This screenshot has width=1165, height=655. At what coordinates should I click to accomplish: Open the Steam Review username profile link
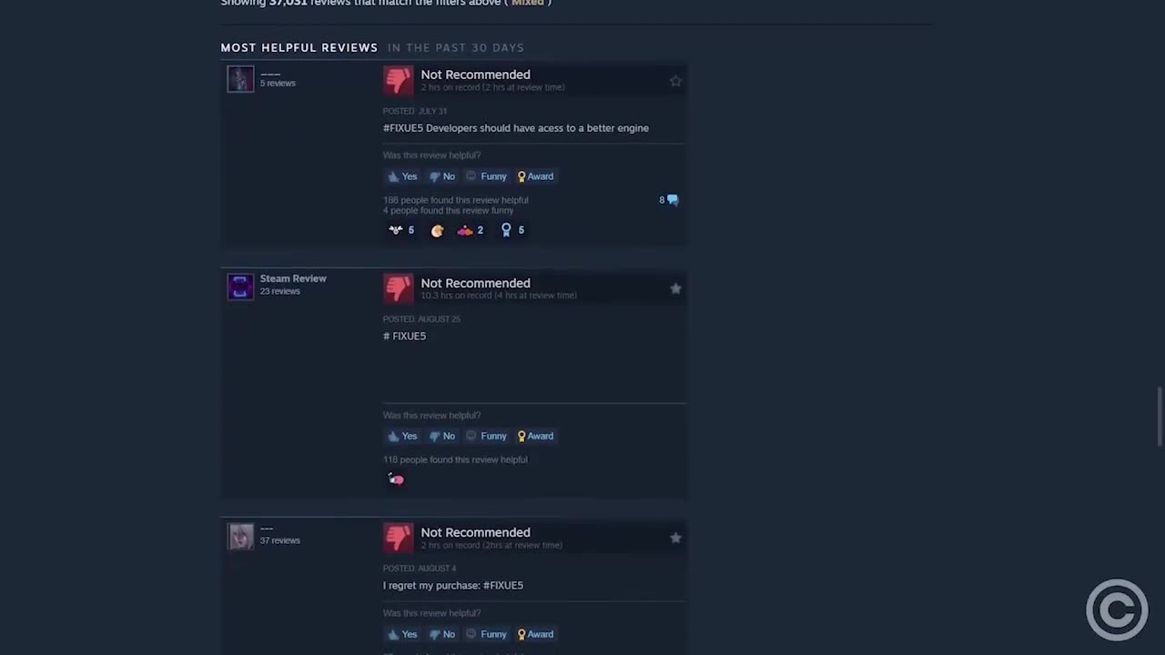pyautogui.click(x=293, y=278)
